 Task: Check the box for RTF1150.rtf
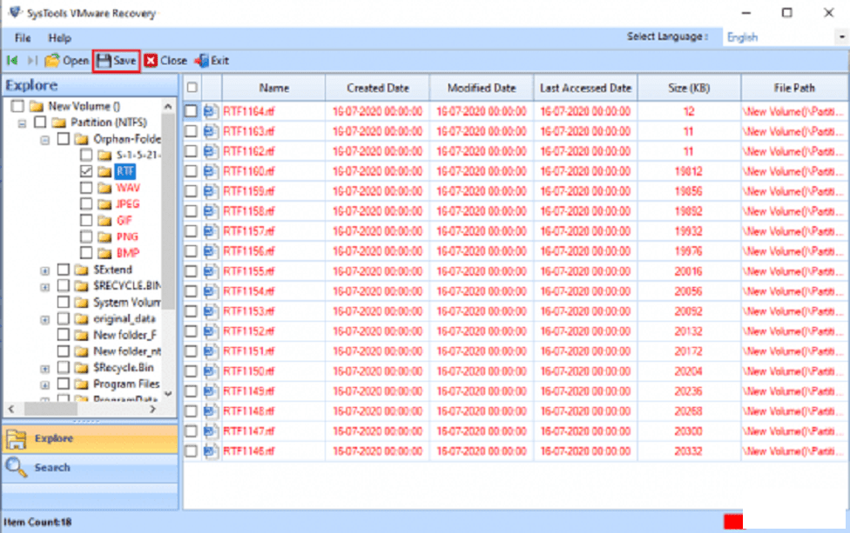tap(191, 371)
